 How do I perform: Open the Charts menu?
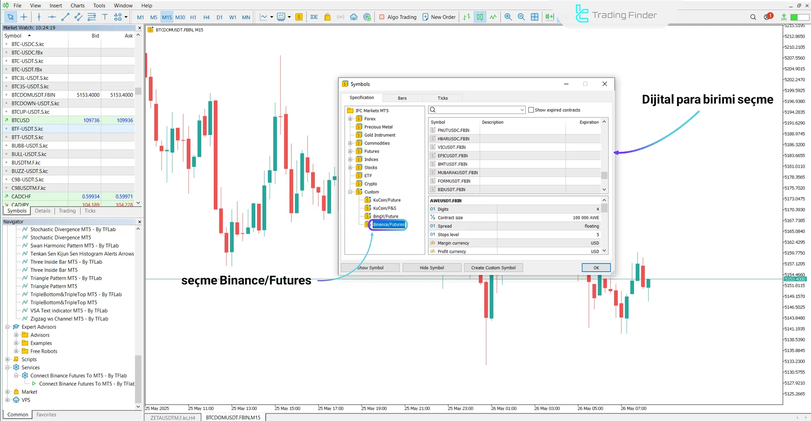77,5
